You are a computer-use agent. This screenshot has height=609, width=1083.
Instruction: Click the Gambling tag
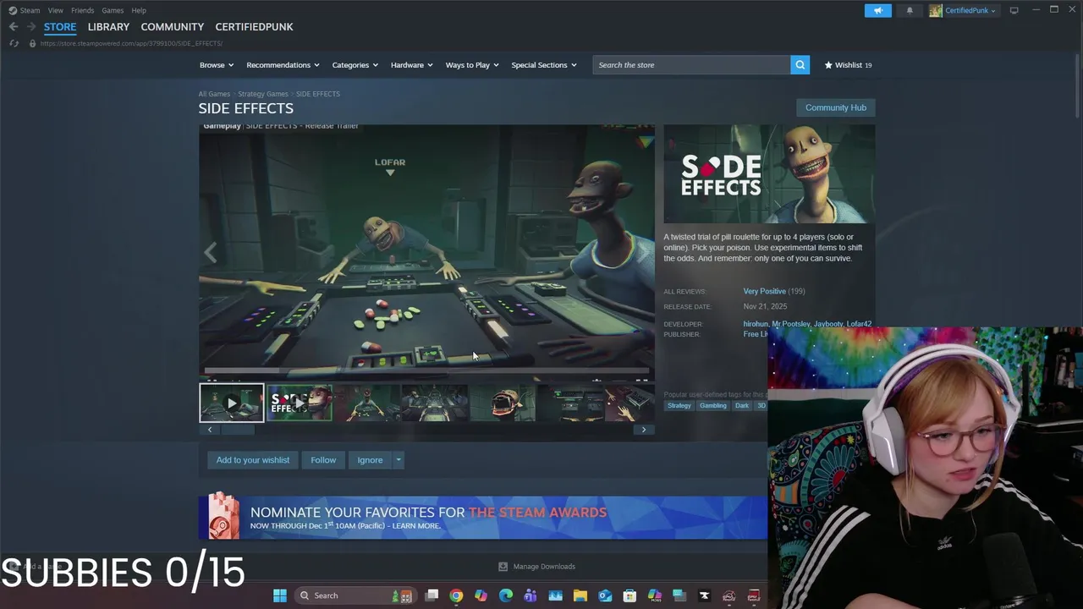713,406
